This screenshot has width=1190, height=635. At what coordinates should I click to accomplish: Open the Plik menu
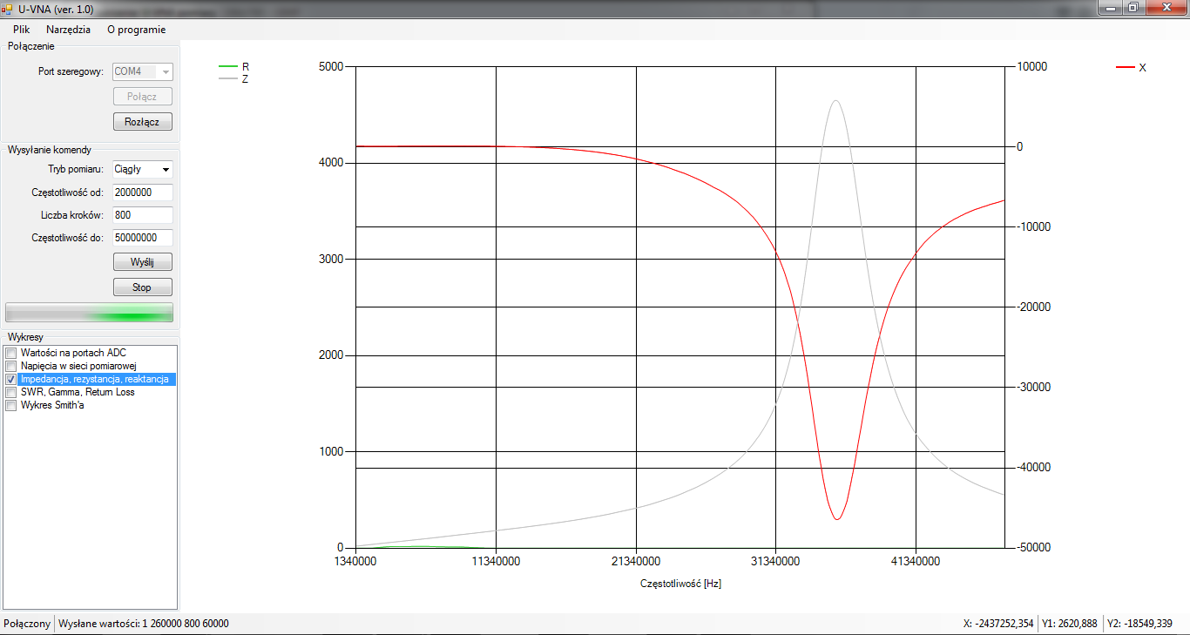(21, 29)
